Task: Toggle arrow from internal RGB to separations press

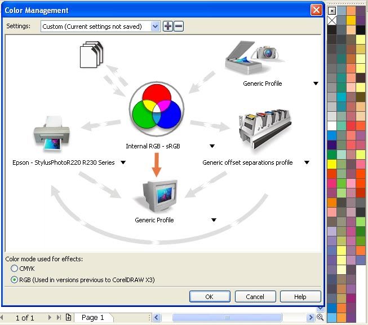Action: (210, 125)
